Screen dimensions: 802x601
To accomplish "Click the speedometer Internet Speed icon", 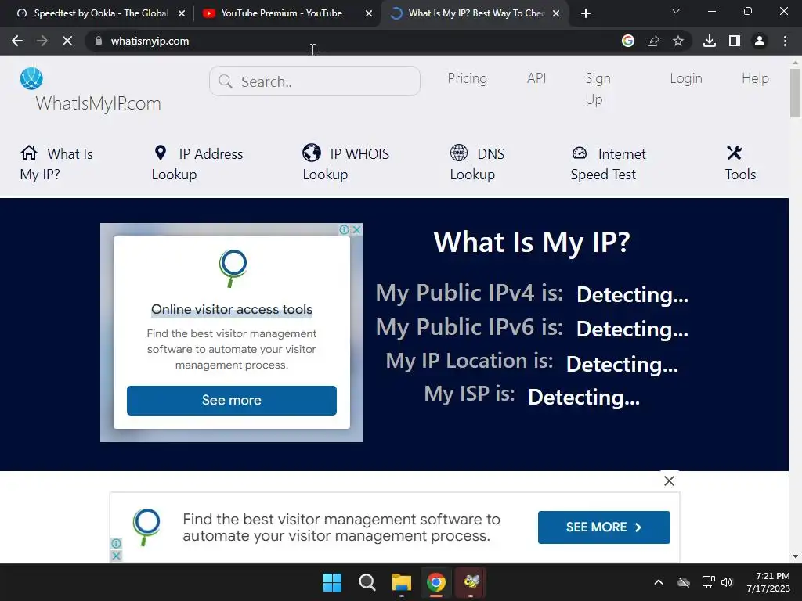I will [x=580, y=153].
